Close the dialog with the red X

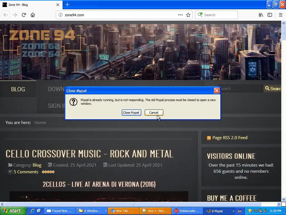[x=217, y=91]
